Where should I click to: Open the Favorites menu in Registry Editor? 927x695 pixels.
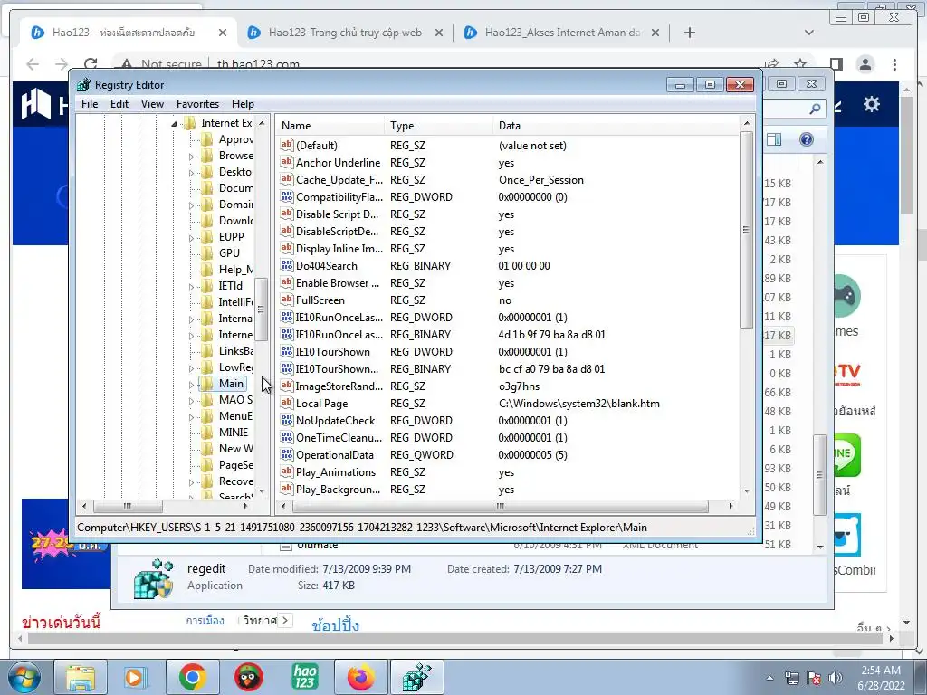point(197,104)
